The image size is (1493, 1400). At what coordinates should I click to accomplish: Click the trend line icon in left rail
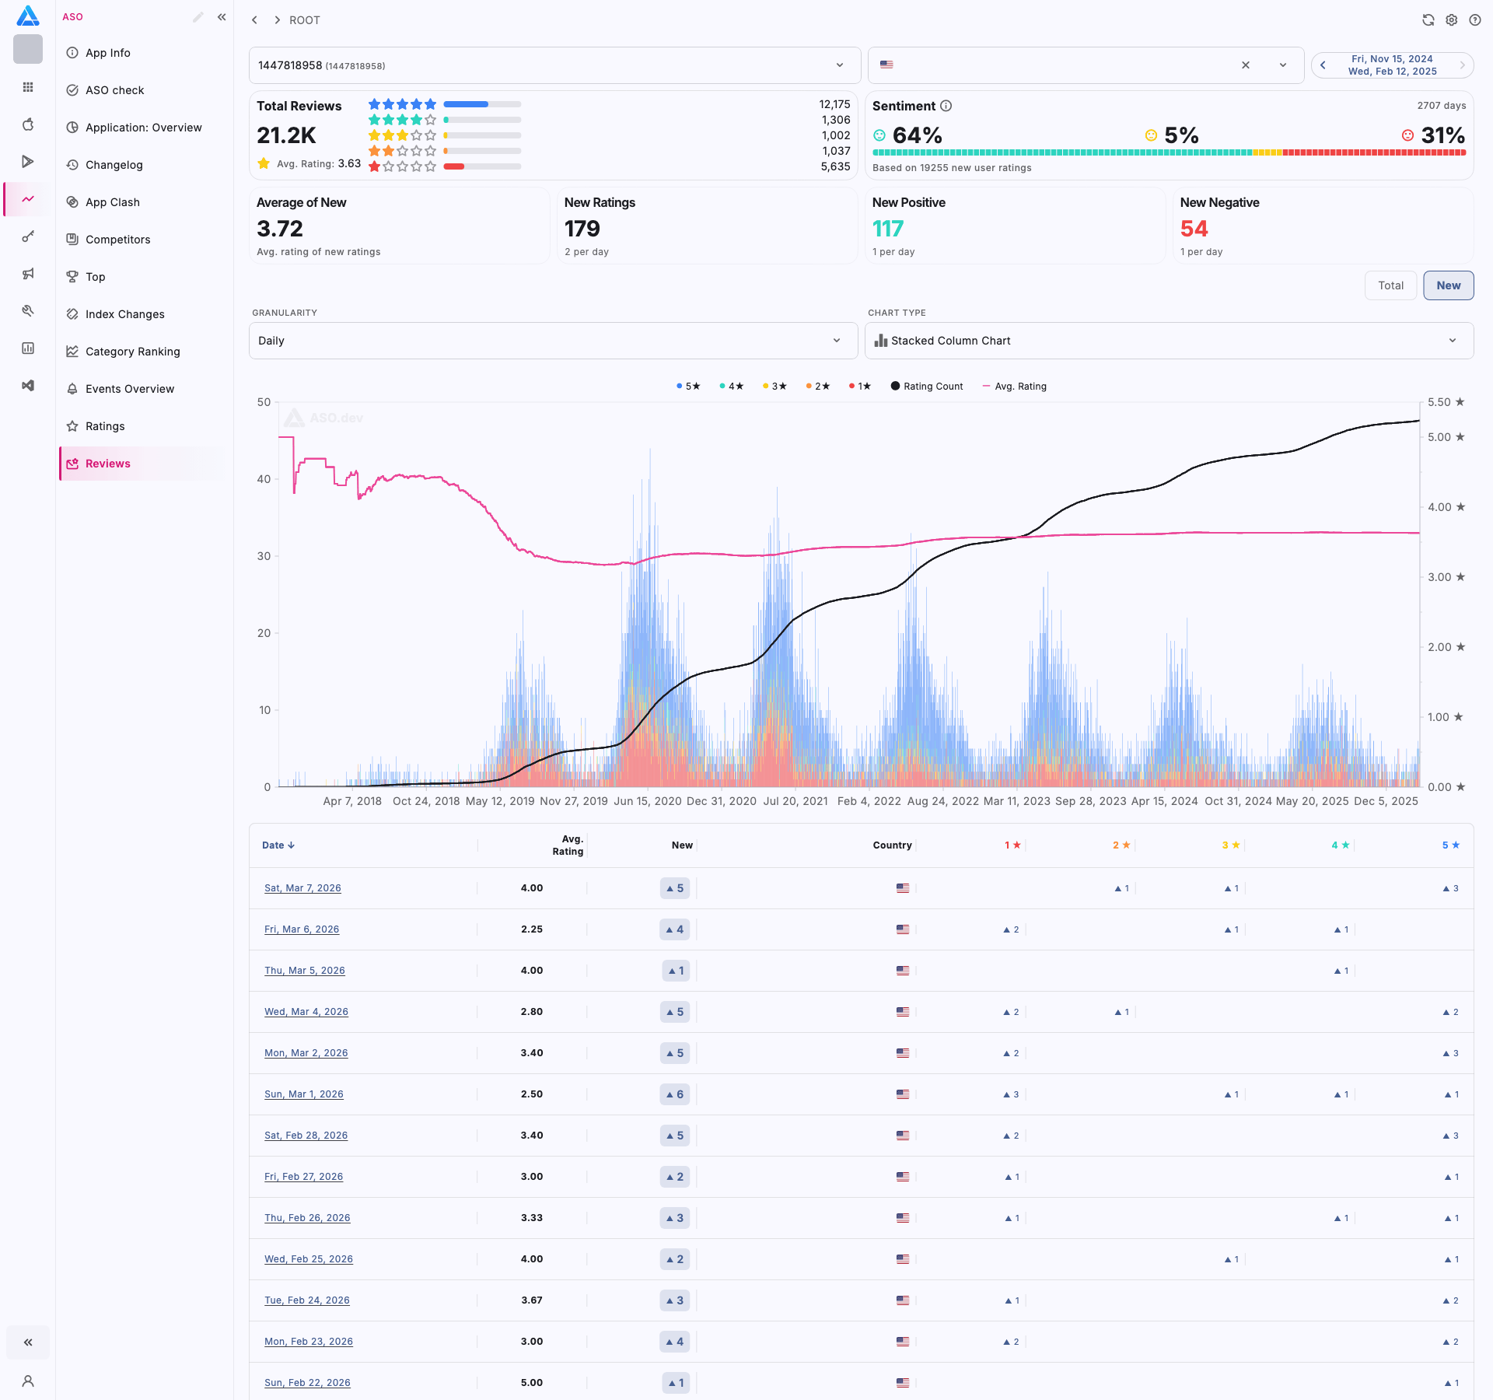28,199
